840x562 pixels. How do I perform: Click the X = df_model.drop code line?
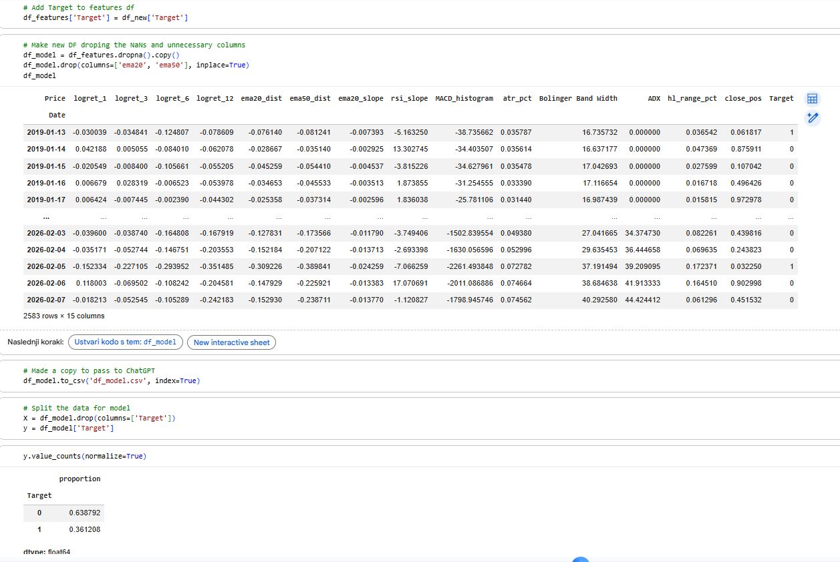(99, 418)
